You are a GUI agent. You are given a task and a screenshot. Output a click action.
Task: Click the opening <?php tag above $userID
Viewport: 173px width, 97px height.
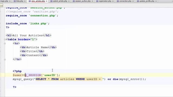[x=17, y=71]
